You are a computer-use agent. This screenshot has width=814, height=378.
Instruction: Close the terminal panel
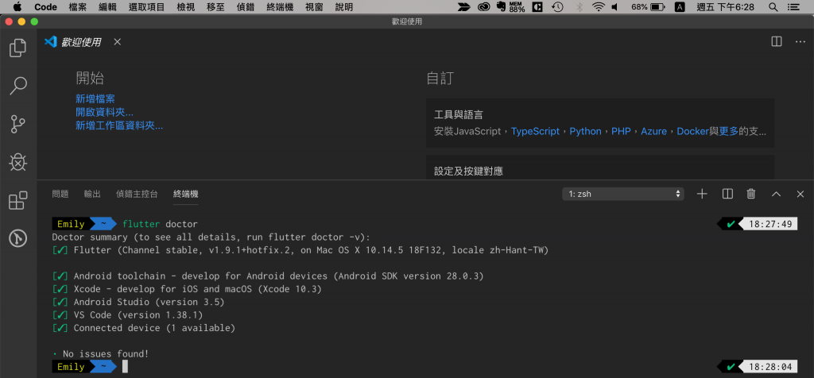point(800,194)
